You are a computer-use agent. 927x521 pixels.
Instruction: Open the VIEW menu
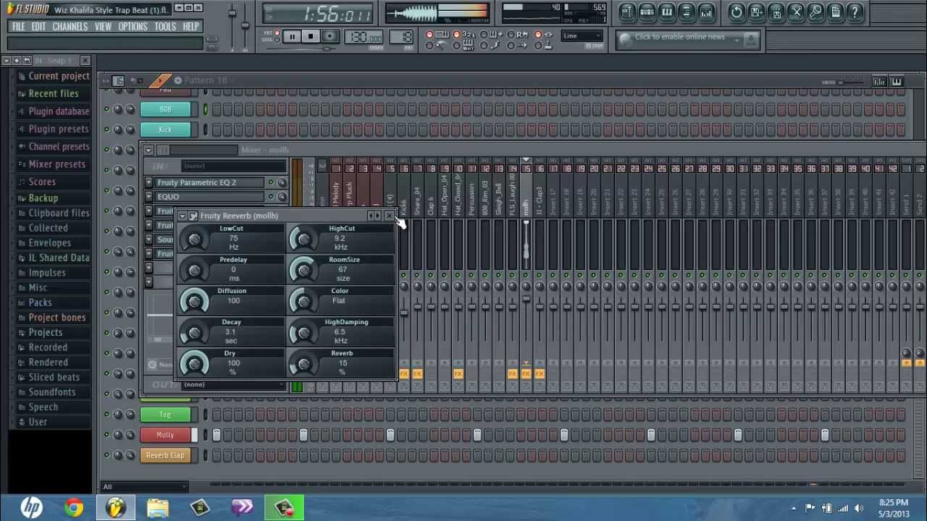tap(103, 27)
